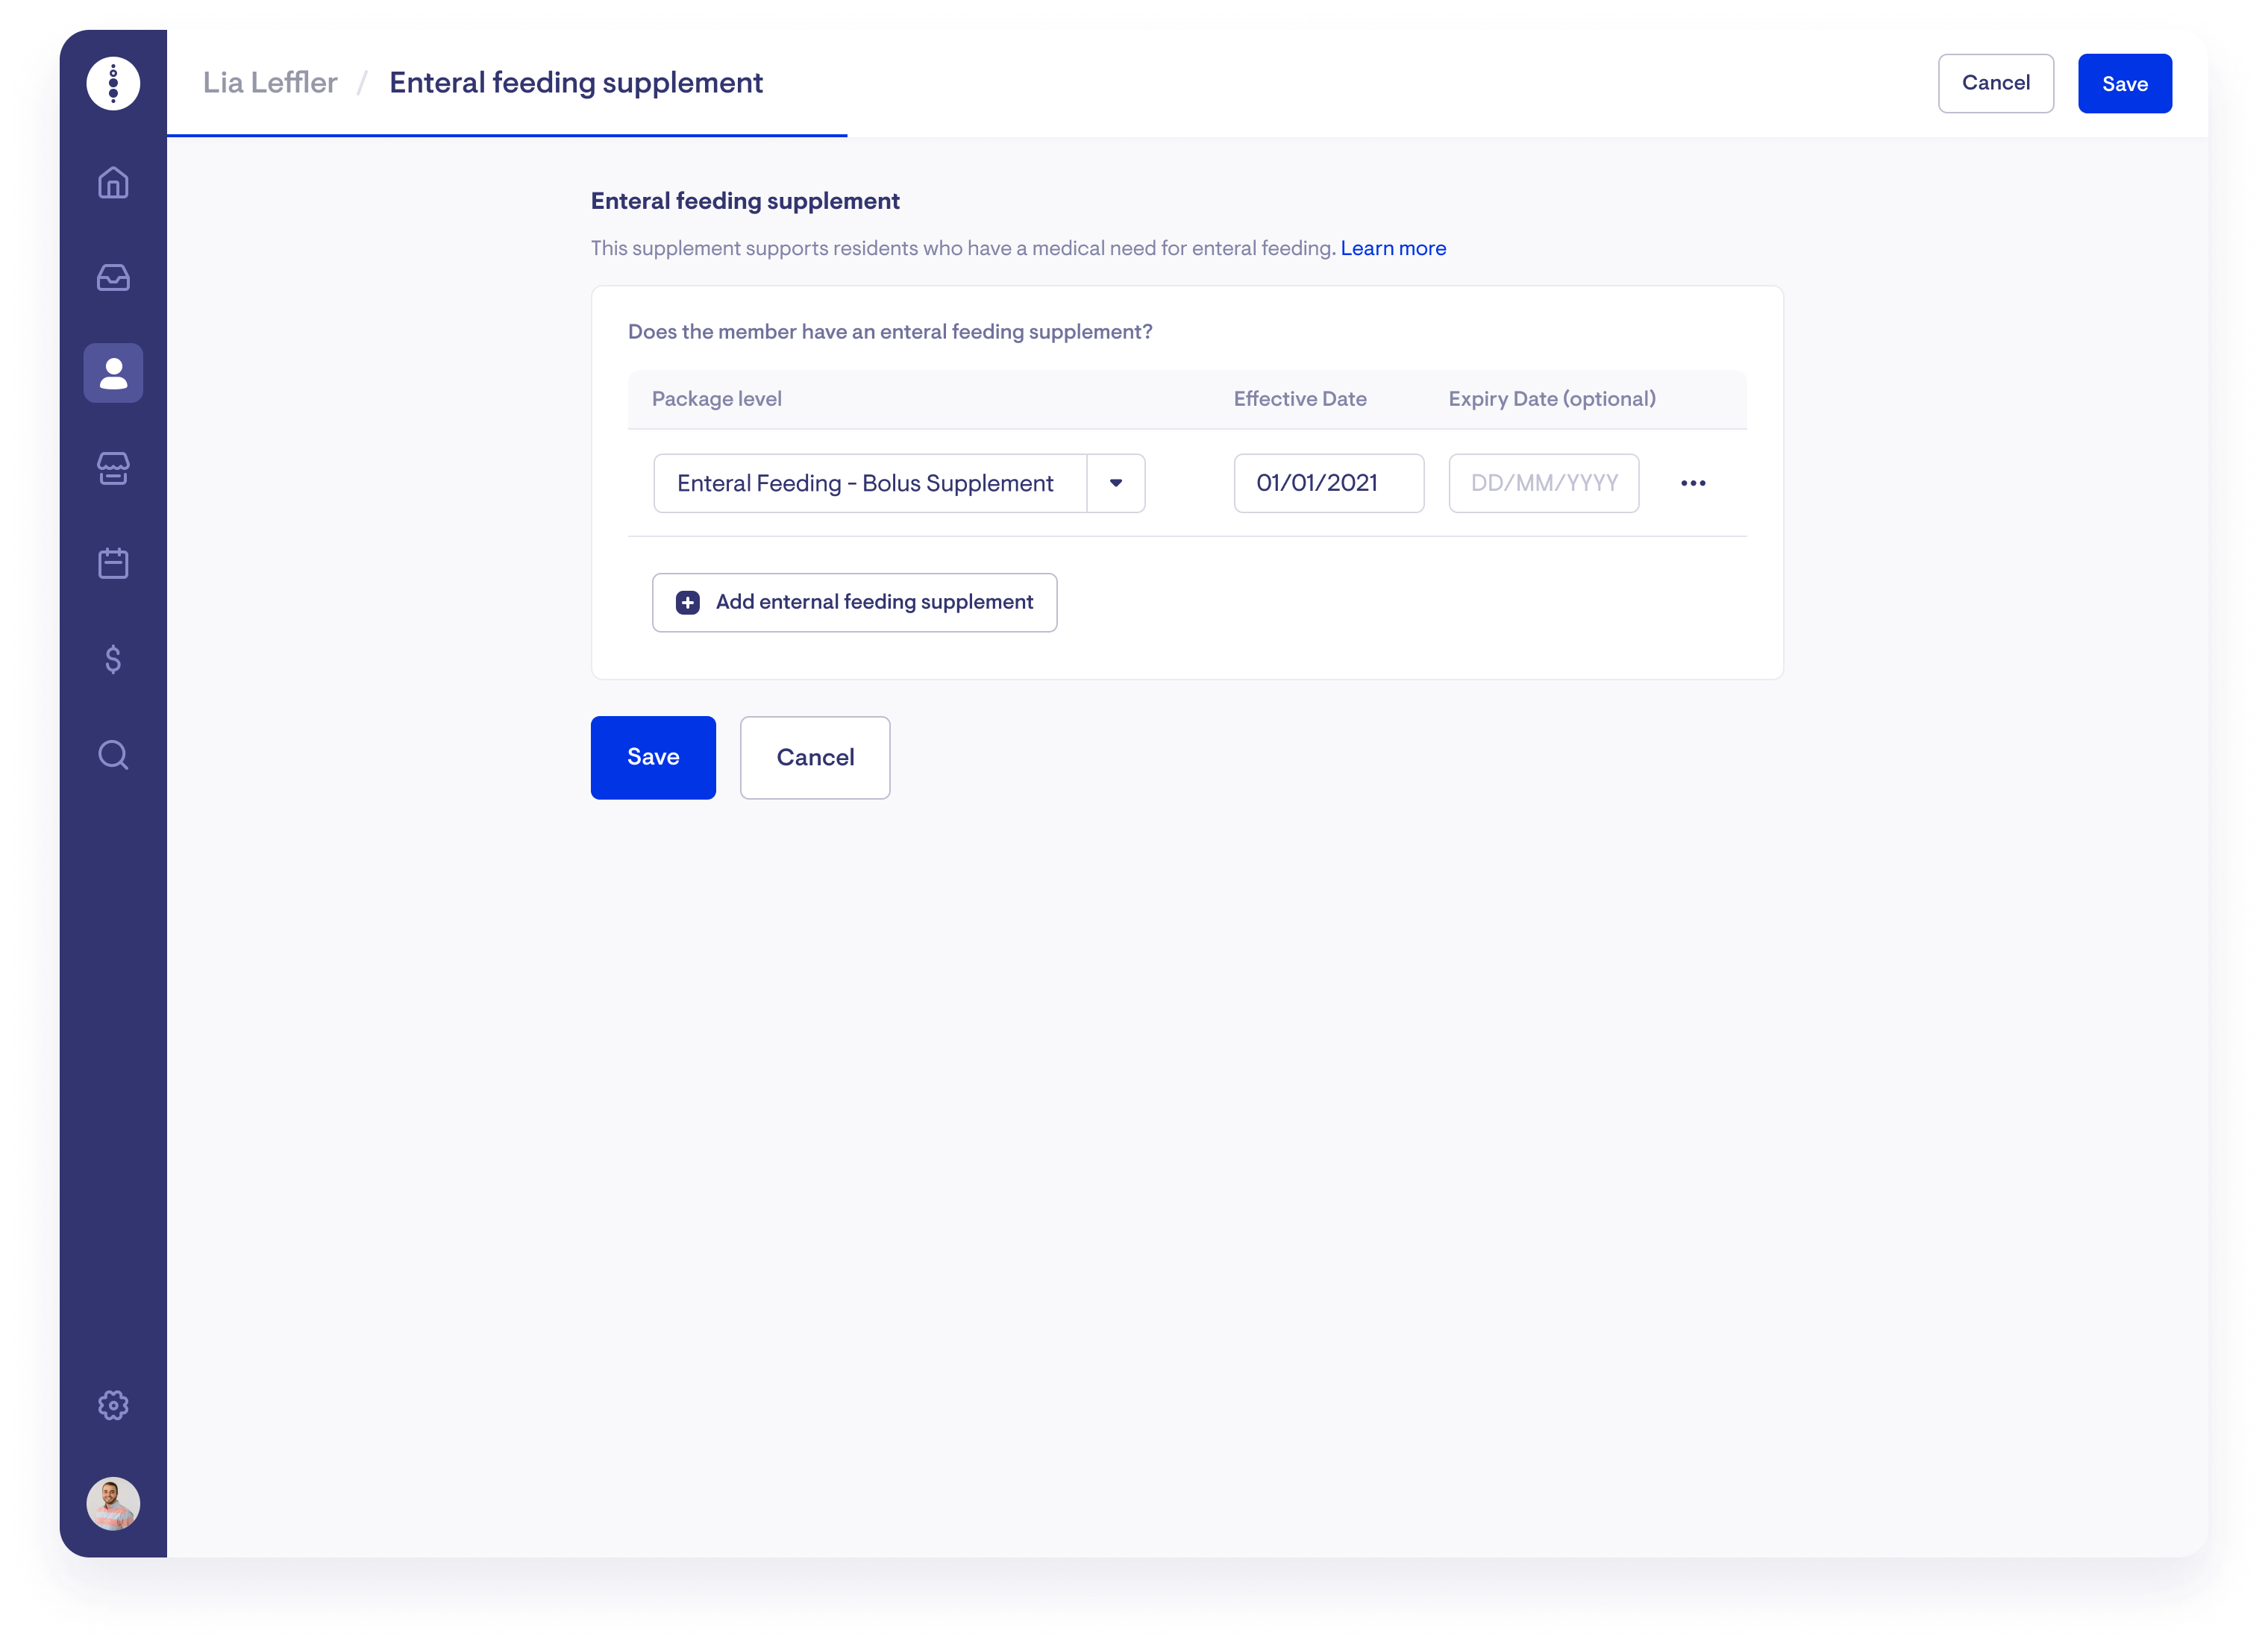Open the three-dot row options menu
The height and width of the screenshot is (1647, 2268).
pyautogui.click(x=1692, y=483)
